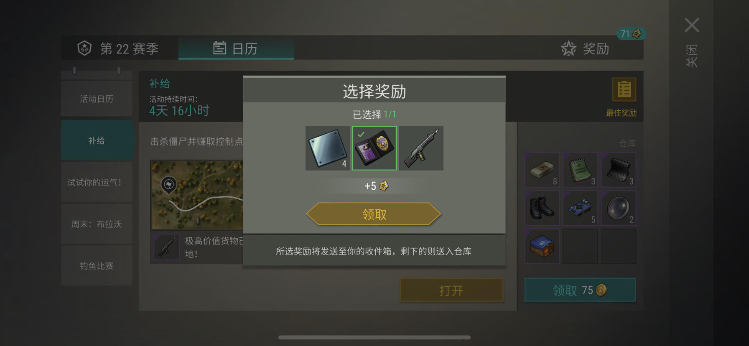The image size is (749, 346).
Task: Open the 奖励 rewards tab
Action: [x=585, y=49]
